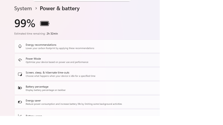Image resolution: width=223 pixels, height=125 pixels.
Task: Open the partially visible Battery usage row
Action: (x=34, y=115)
